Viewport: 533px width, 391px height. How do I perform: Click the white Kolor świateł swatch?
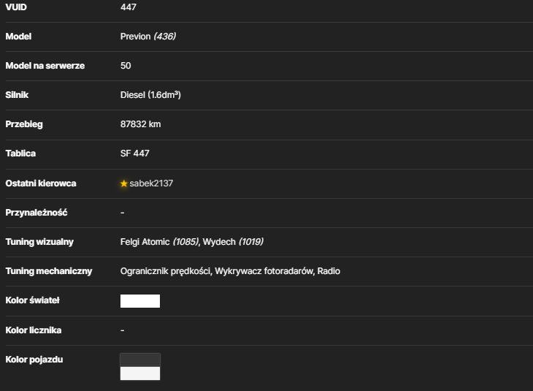[x=140, y=301]
